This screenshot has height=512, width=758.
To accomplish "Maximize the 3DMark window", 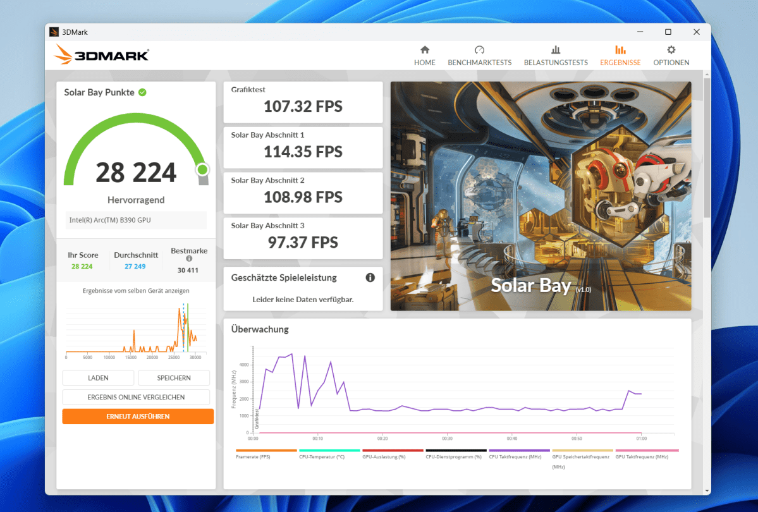I will coord(668,32).
